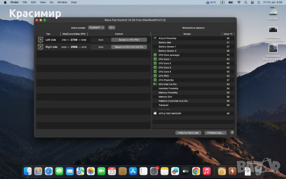Screen dimensions: 286x179
Task: Click the Left side fan icon
Action: point(41,40)
